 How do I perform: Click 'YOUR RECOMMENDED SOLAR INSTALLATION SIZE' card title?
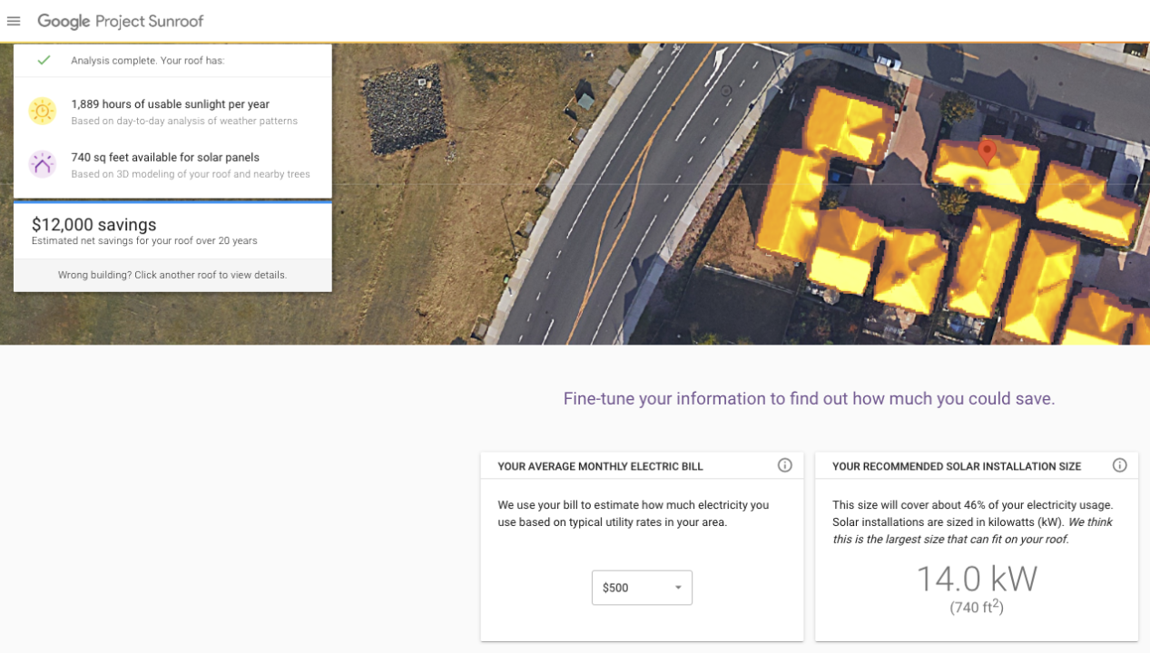pos(957,466)
